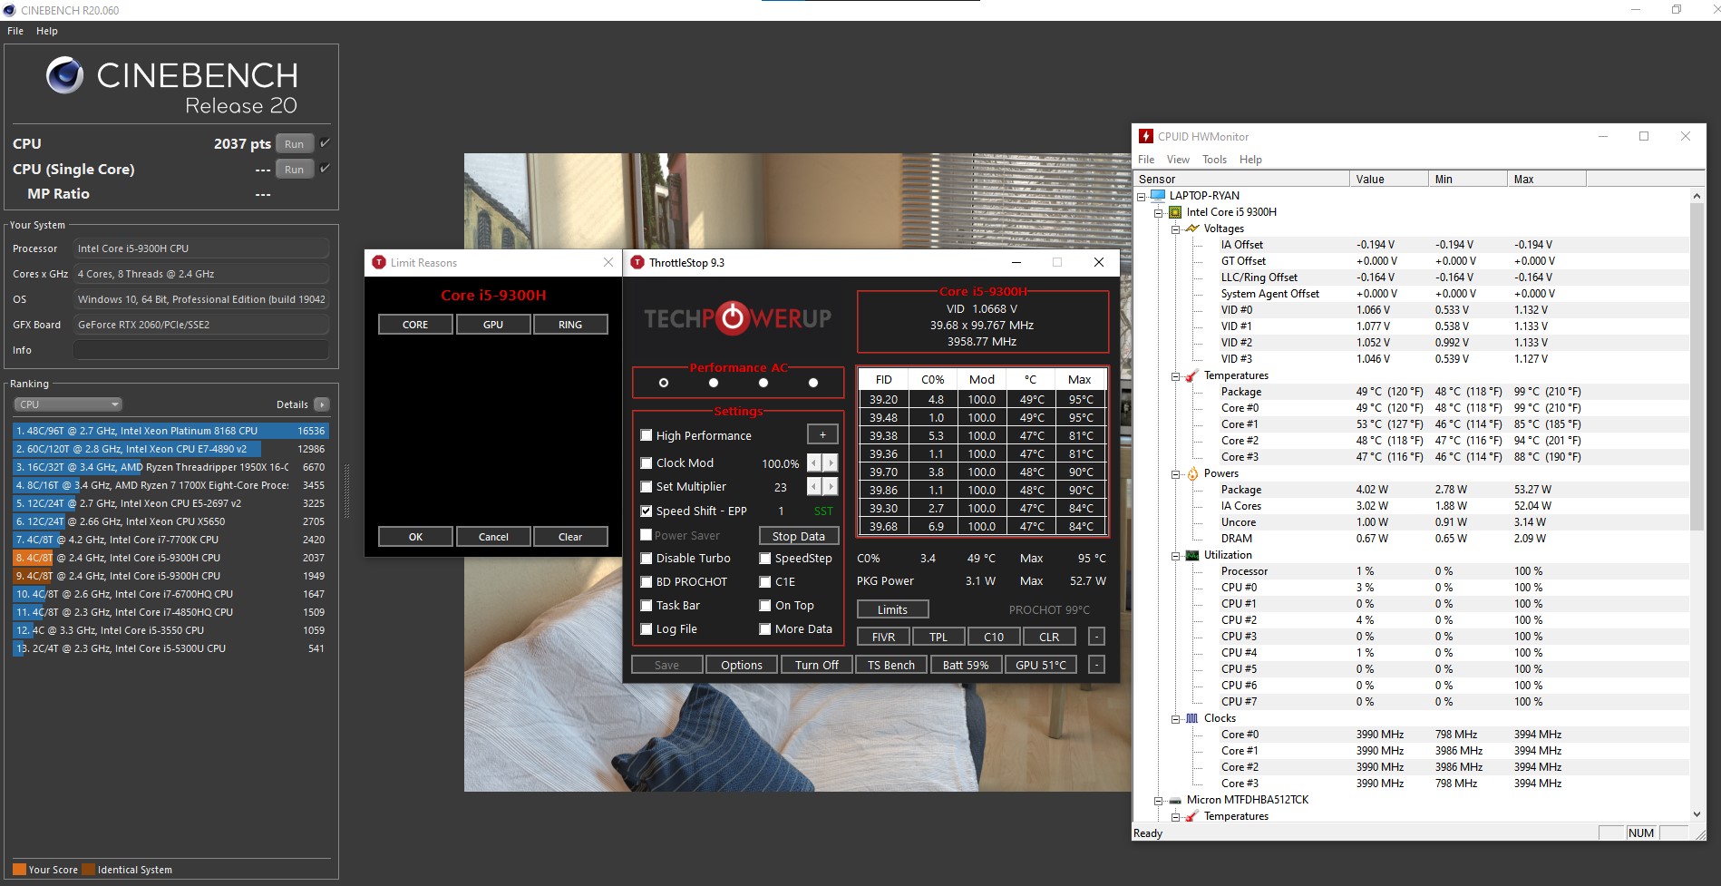Click the Voltages lightning icon
The width and height of the screenshot is (1721, 886).
[x=1192, y=229]
